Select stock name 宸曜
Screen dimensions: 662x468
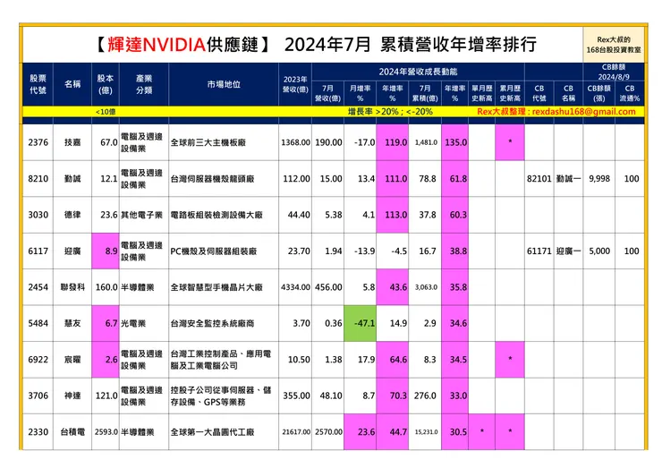point(72,360)
